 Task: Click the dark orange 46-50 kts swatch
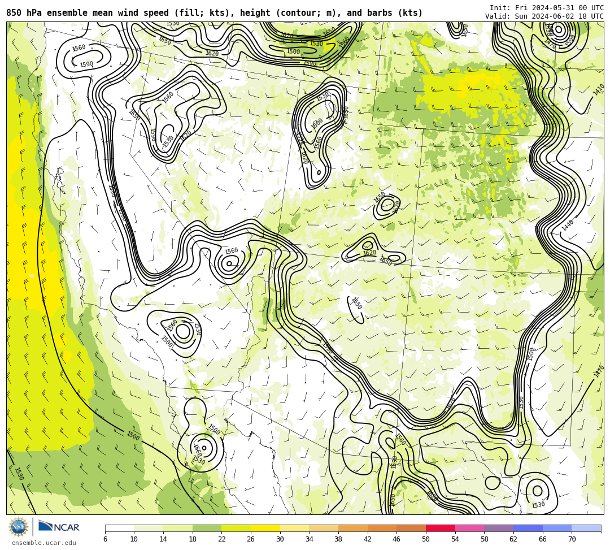pyautogui.click(x=411, y=528)
